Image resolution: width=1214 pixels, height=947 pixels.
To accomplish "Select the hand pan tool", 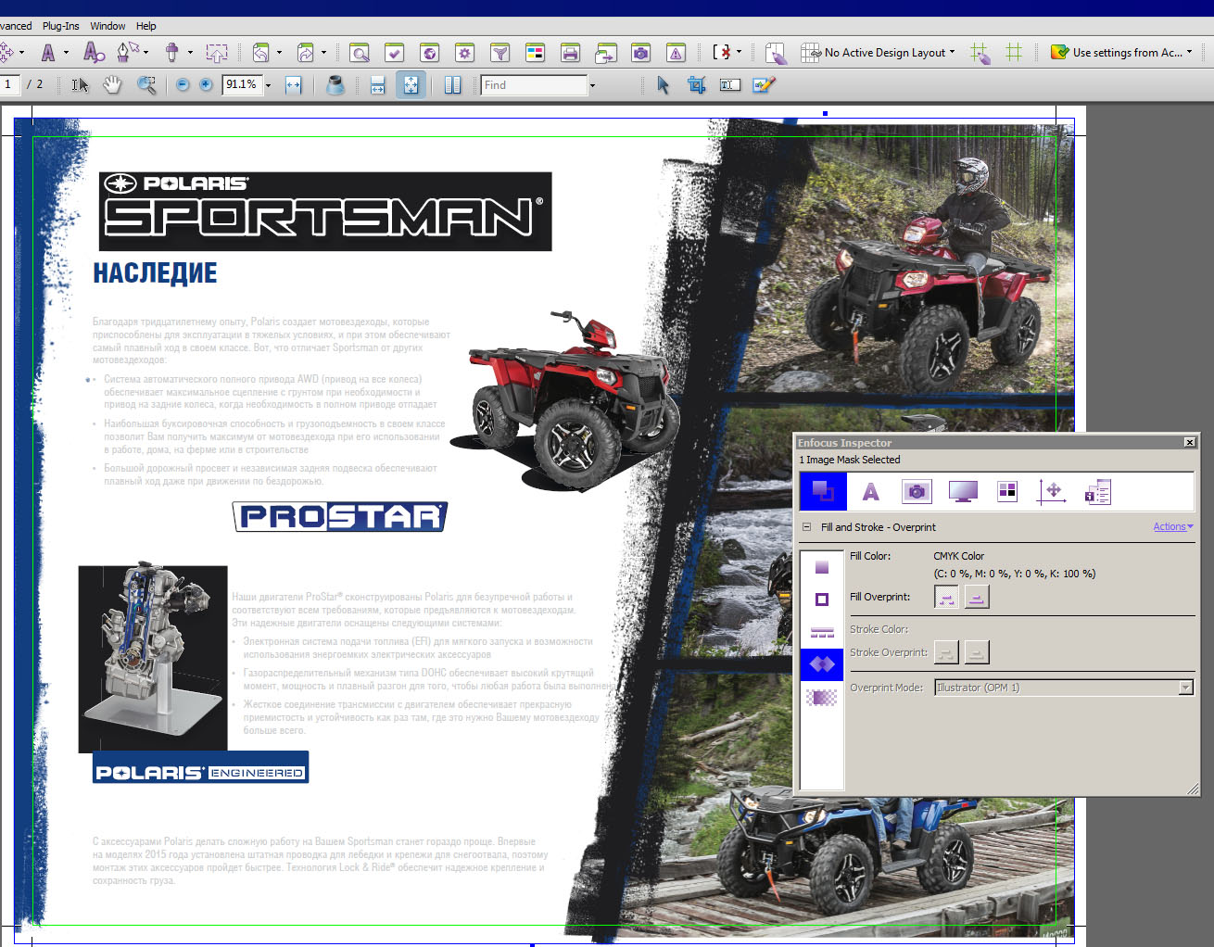I will click(112, 85).
